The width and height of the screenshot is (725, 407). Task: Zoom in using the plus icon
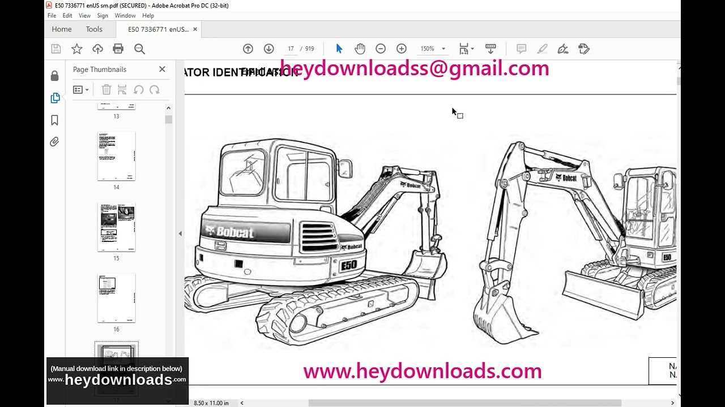click(402, 49)
